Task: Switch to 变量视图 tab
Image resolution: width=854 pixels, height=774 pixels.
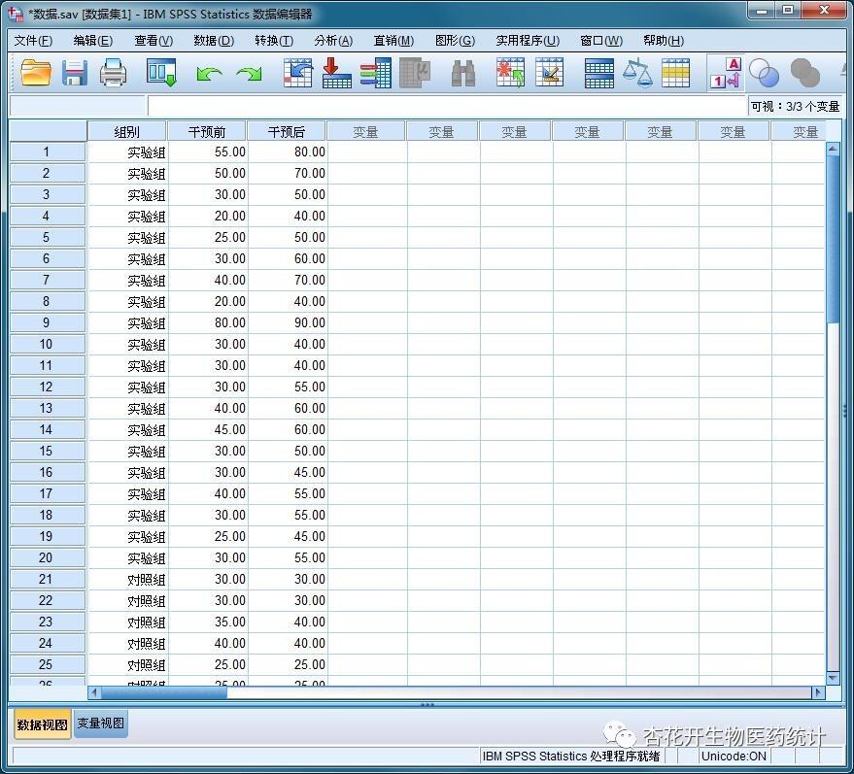Action: coord(98,724)
